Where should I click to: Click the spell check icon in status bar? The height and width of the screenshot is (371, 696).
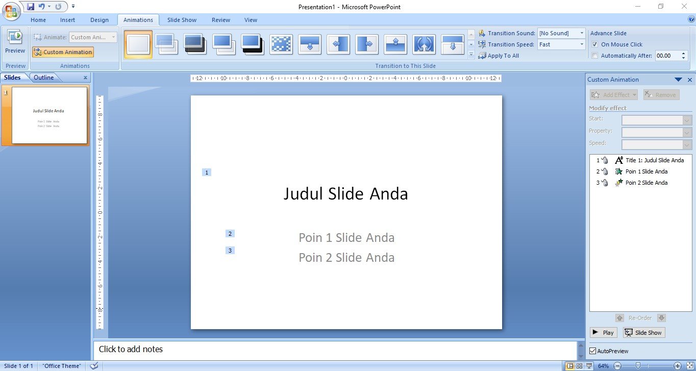tap(94, 365)
